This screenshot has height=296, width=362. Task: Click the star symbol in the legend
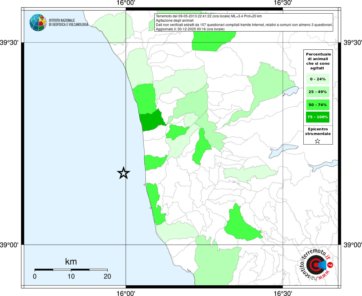tap(317, 141)
